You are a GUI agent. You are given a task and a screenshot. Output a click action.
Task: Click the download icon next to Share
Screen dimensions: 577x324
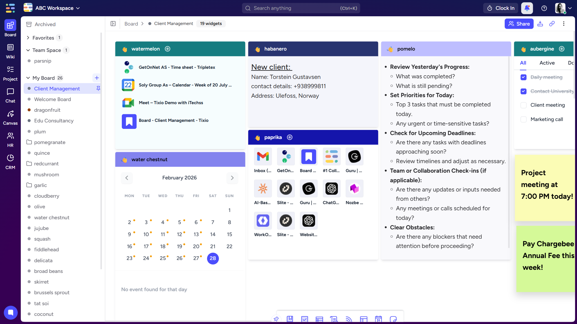(540, 24)
